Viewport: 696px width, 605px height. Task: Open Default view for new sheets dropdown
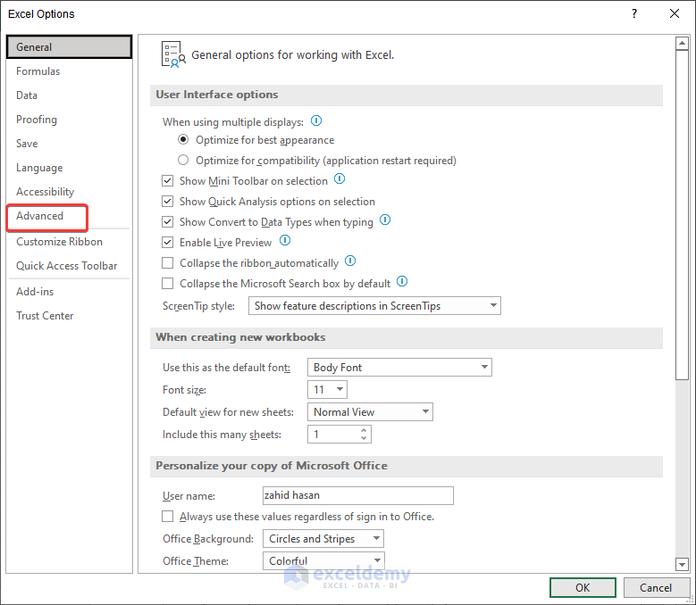pyautogui.click(x=370, y=411)
